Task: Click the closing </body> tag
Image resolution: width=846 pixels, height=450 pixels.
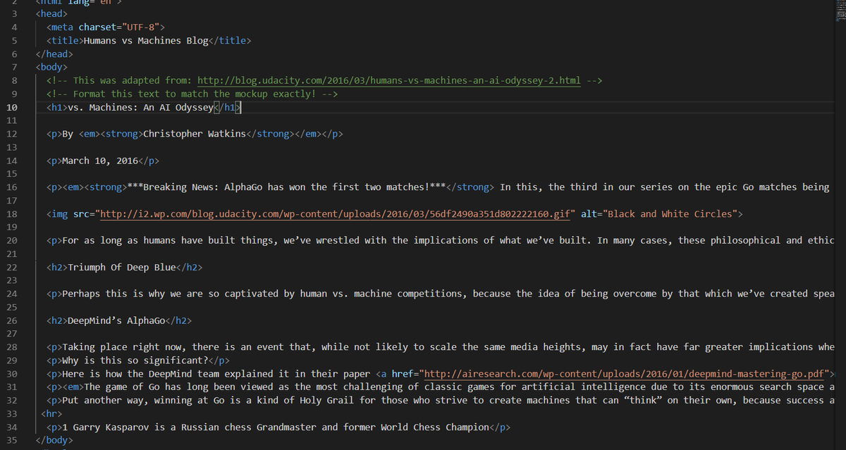Action: [54, 441]
